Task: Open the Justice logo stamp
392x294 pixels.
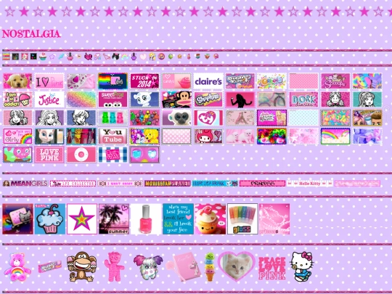Action: click(49, 99)
